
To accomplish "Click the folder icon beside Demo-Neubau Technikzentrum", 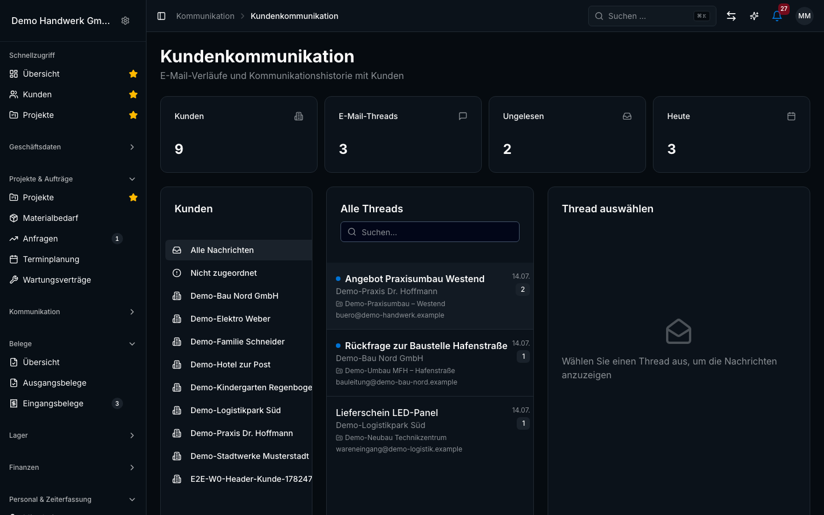I will (339, 438).
